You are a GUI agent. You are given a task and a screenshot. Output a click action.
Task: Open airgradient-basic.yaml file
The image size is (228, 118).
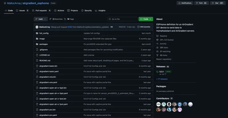tap(49, 72)
